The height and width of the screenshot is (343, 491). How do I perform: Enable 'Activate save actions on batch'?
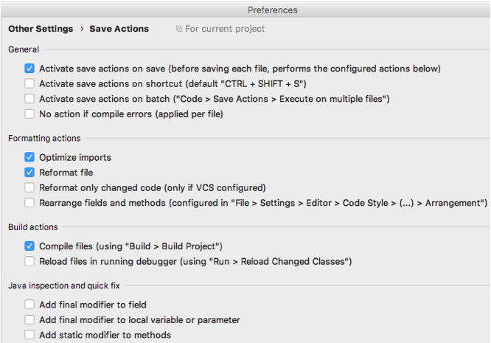point(29,99)
